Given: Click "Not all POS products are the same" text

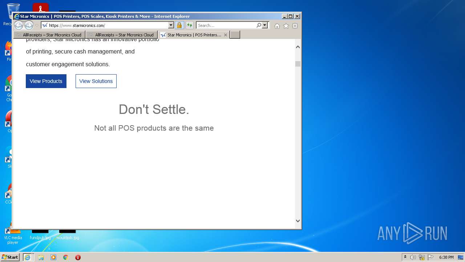Looking at the screenshot, I should coord(154,128).
